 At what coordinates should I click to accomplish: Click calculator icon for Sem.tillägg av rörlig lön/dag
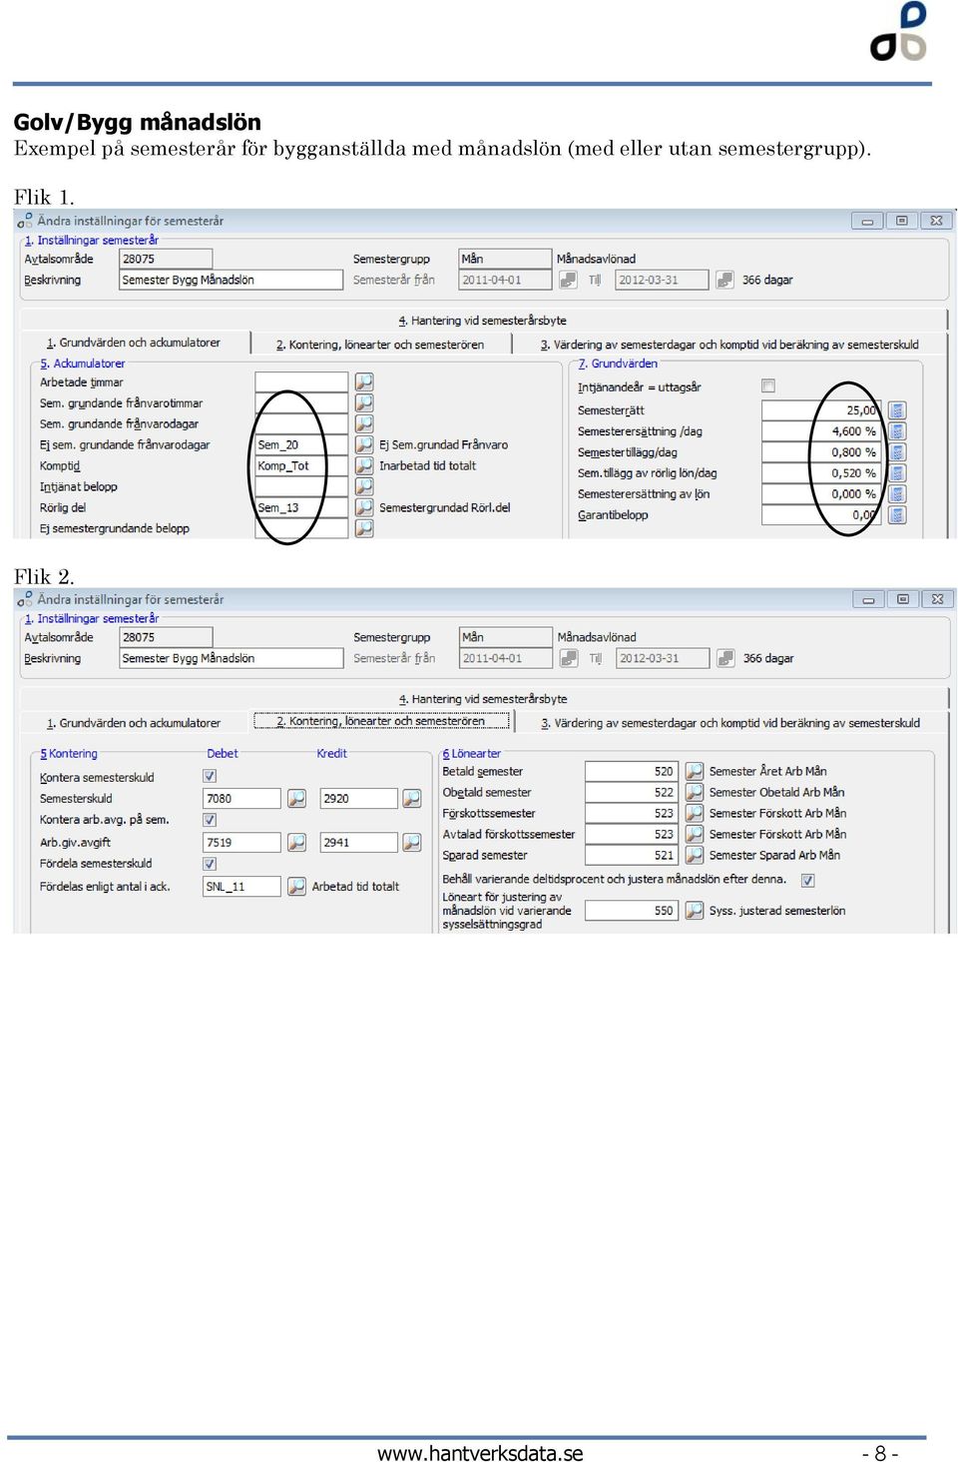point(897,473)
